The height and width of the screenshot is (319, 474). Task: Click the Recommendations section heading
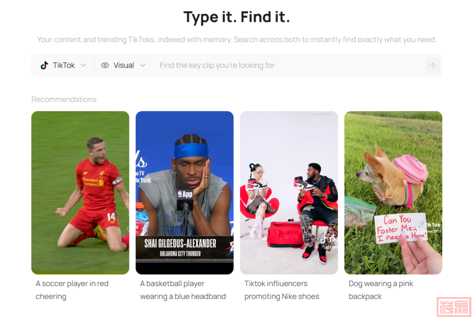pos(64,100)
